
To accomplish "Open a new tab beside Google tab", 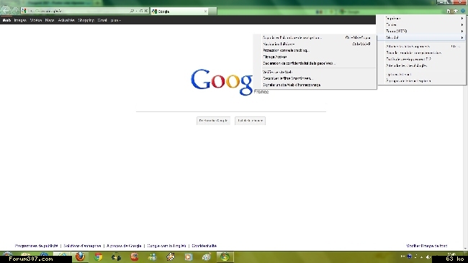I will pyautogui.click(x=212, y=11).
